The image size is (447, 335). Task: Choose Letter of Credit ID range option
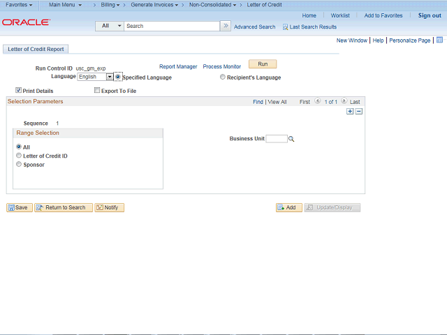(19, 156)
